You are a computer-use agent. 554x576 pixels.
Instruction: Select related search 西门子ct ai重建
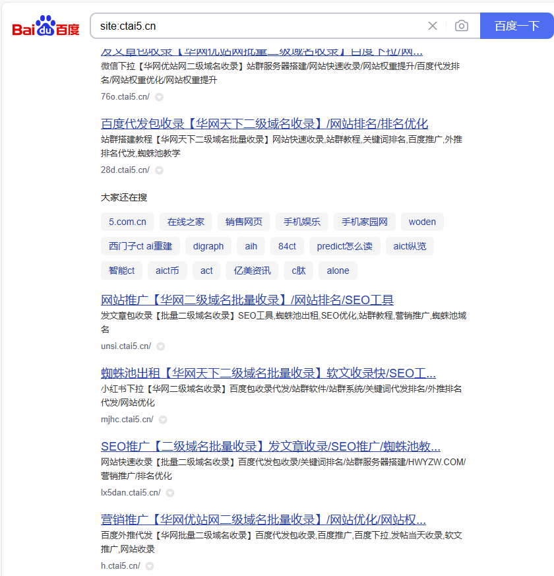(140, 246)
